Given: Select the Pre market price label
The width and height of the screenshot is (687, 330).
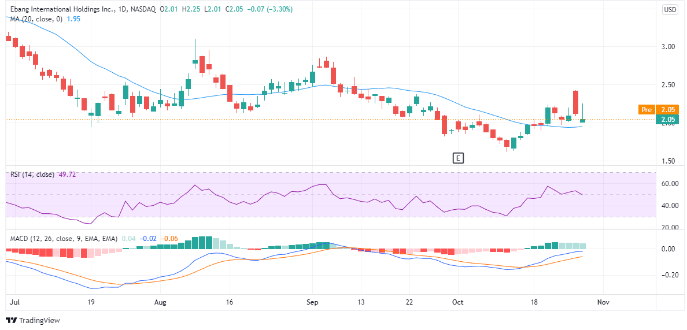Looking at the screenshot, I should point(647,109).
